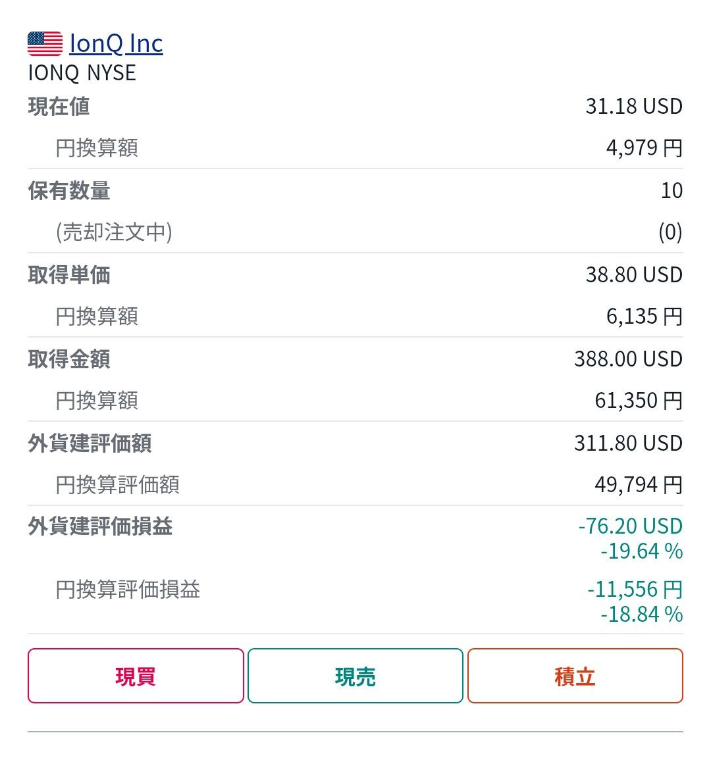The image size is (711, 758).
Task: Click the 38.80 USD acquisition price
Action: pos(633,275)
